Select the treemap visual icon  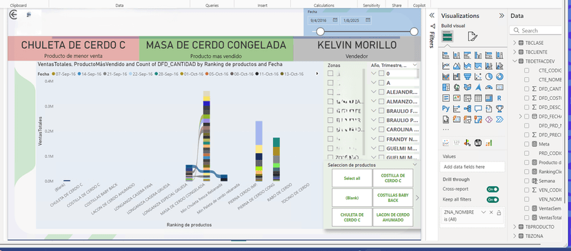click(x=445, y=88)
